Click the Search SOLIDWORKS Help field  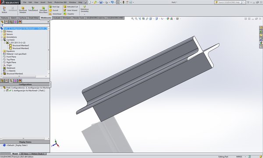tap(229, 2)
